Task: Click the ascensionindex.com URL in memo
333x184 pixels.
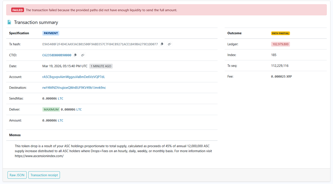Action: tap(39, 156)
